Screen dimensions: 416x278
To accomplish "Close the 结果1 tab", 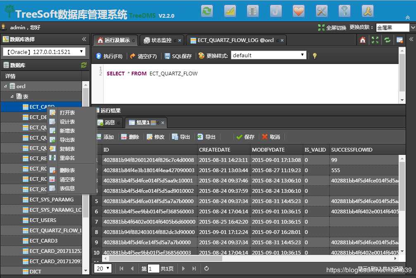I will pos(163,123).
